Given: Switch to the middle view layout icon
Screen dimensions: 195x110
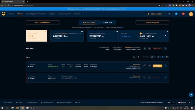Looking at the screenshot, I should point(163,57).
